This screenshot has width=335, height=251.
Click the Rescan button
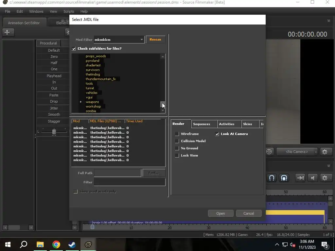155,40
